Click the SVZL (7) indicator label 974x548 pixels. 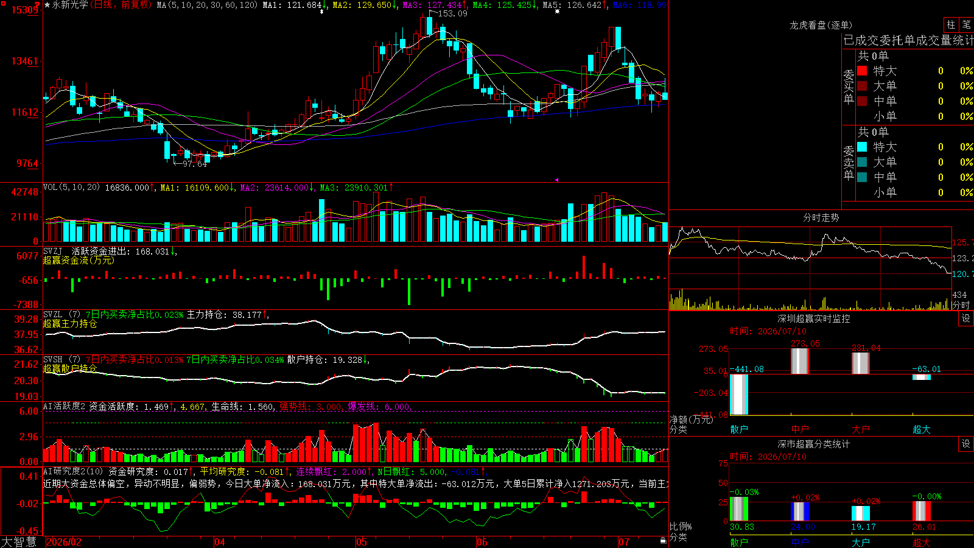point(61,315)
